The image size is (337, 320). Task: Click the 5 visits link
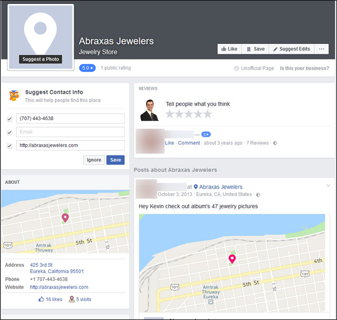pyautogui.click(x=80, y=299)
